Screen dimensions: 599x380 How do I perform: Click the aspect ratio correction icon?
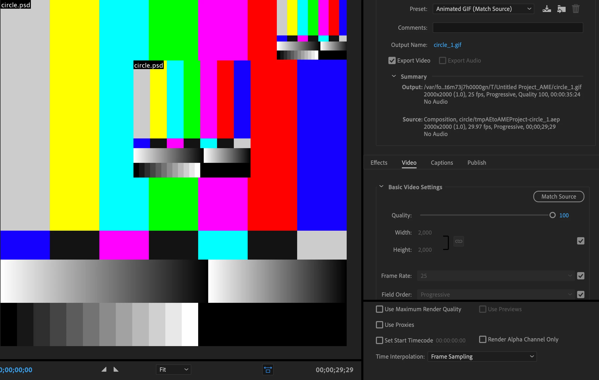[268, 370]
